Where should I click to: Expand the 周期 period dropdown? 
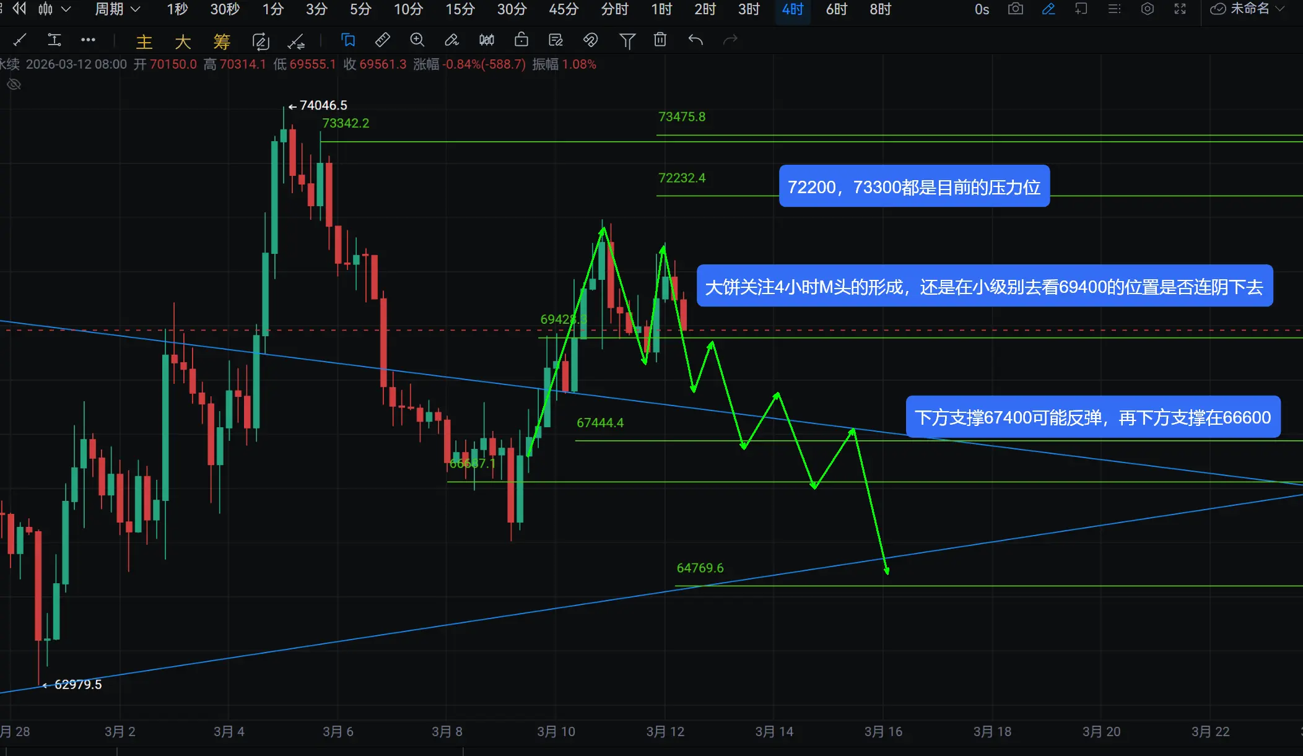point(118,9)
